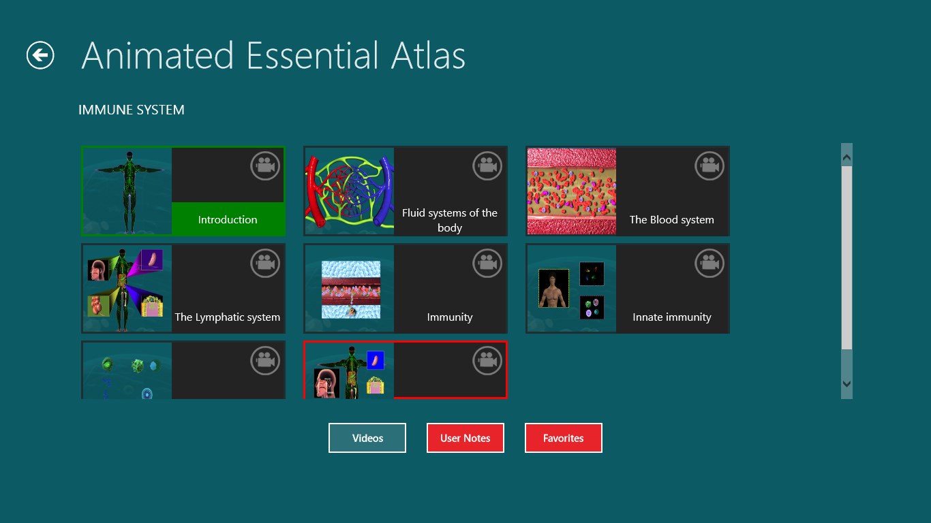
Task: Open The Blood system thumbnail image
Action: [572, 191]
